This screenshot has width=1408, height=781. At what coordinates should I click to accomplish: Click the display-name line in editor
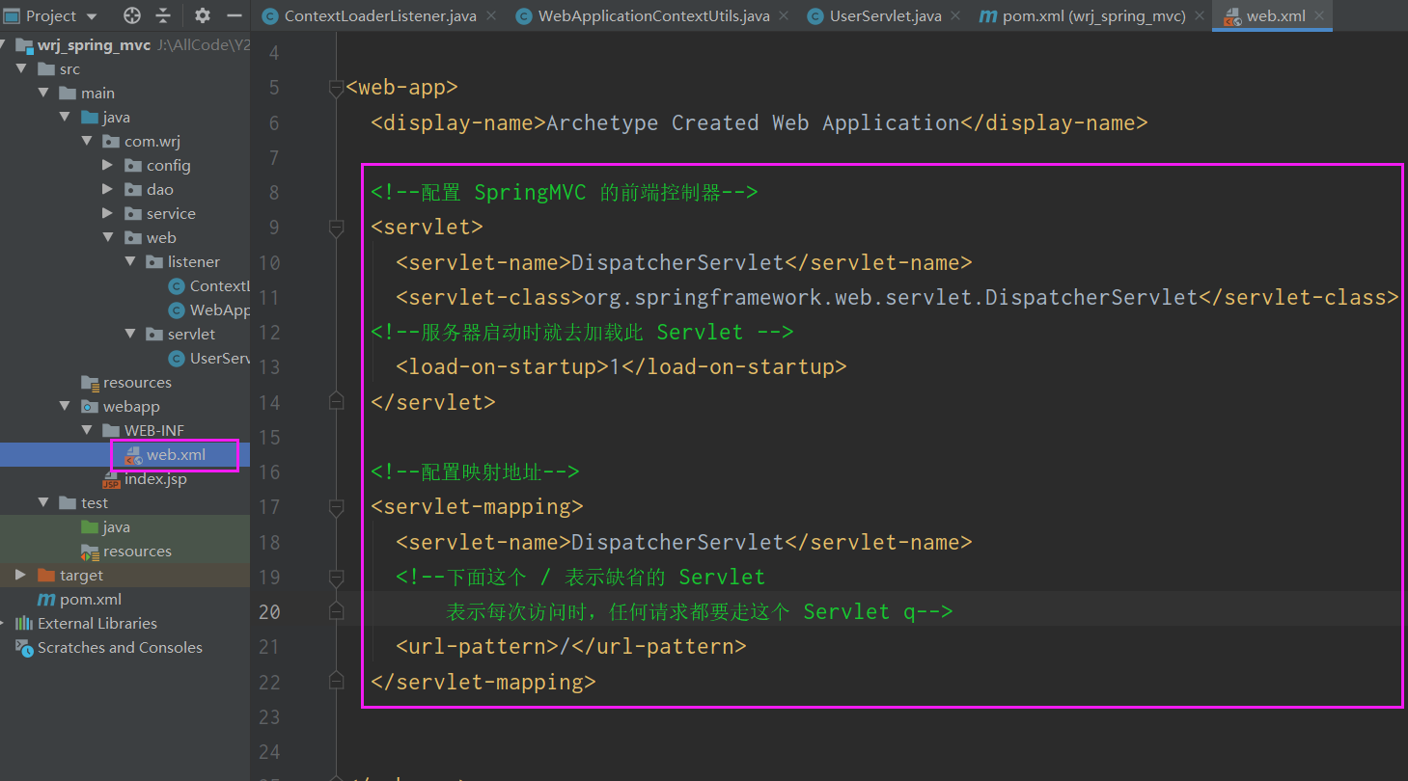point(759,122)
